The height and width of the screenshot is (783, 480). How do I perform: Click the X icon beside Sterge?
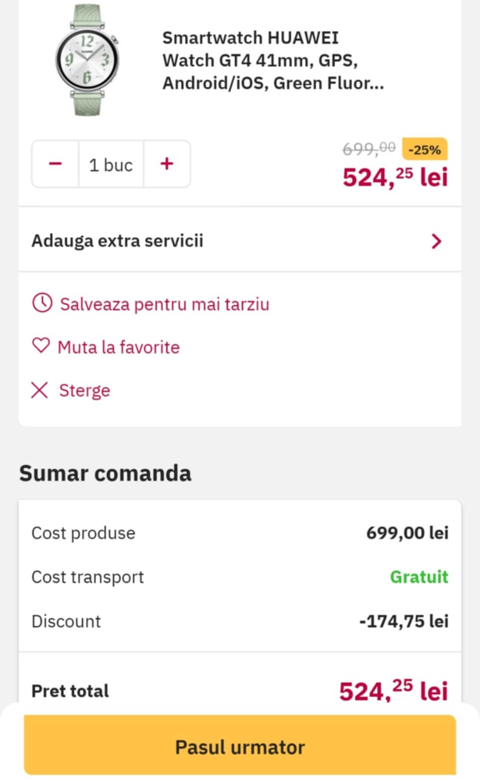pos(40,390)
